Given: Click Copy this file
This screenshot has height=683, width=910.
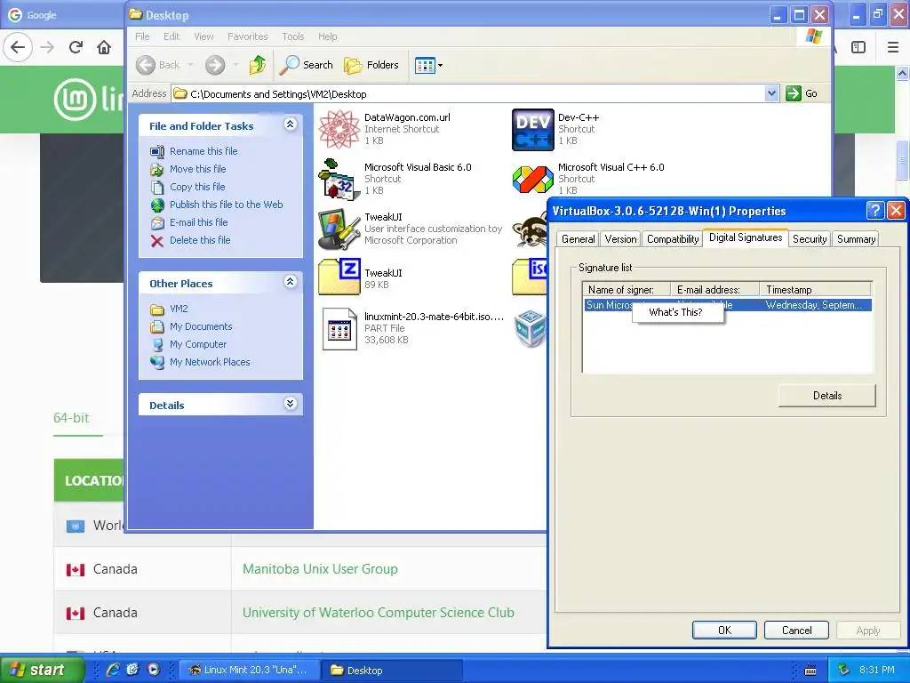Looking at the screenshot, I should 197,187.
